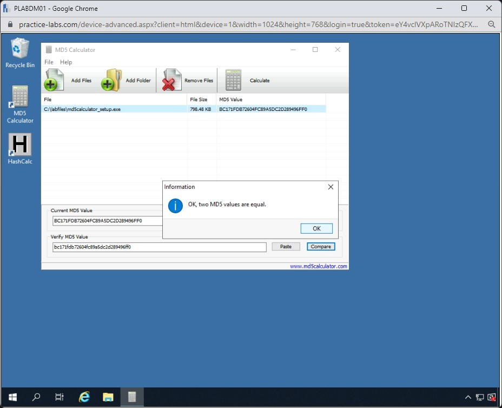Click the Compare button
The image size is (502, 408).
pyautogui.click(x=321, y=247)
